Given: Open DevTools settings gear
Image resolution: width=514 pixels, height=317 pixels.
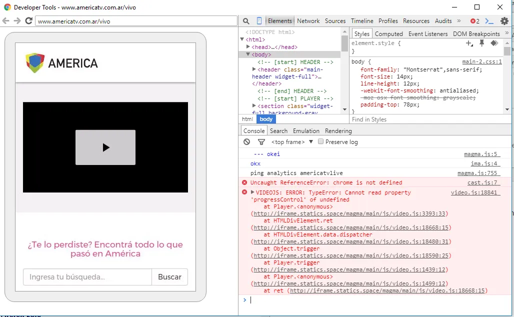Looking at the screenshot, I should [504, 21].
